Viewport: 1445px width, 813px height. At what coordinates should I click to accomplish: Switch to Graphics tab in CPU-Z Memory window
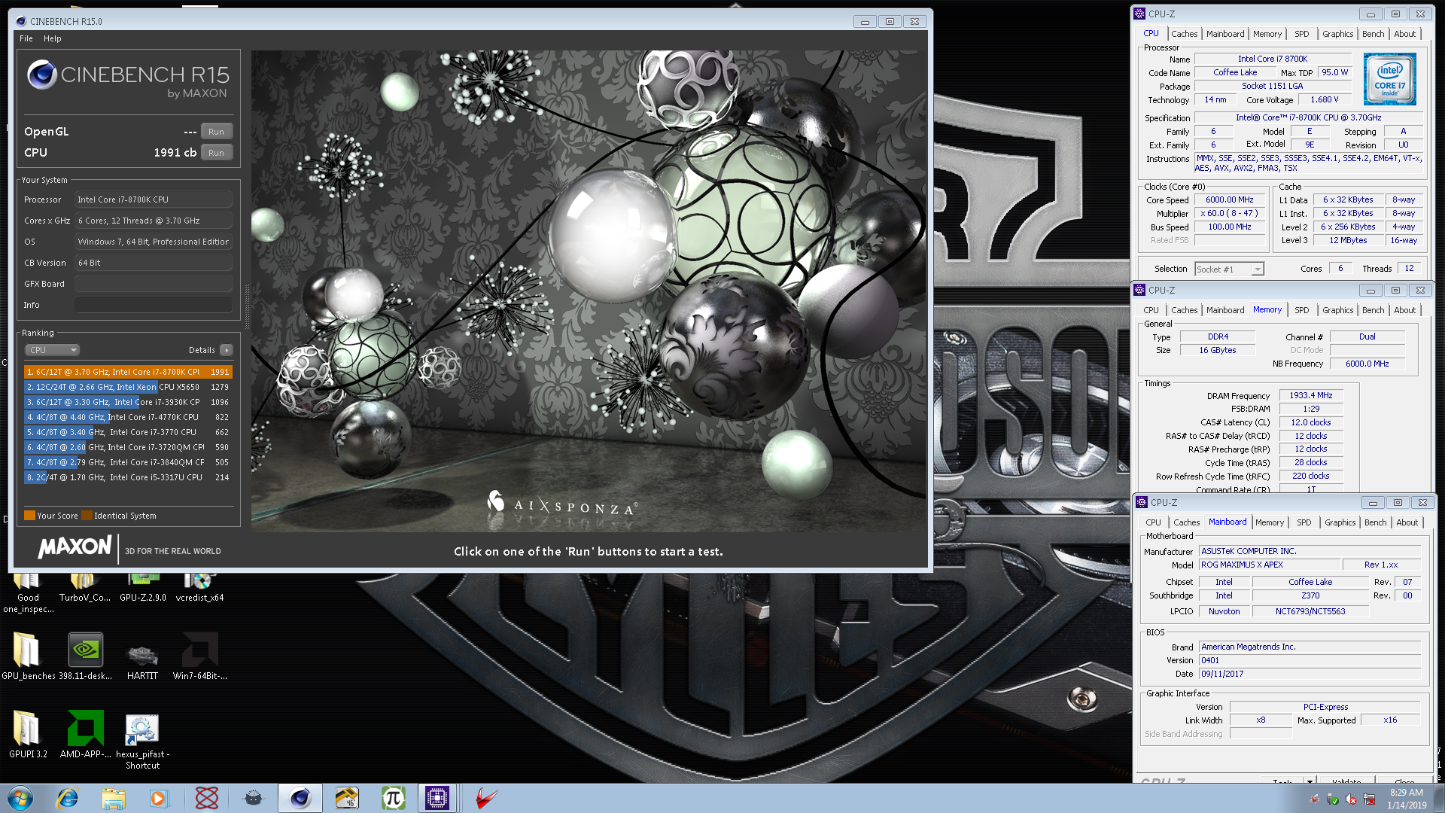click(x=1337, y=310)
